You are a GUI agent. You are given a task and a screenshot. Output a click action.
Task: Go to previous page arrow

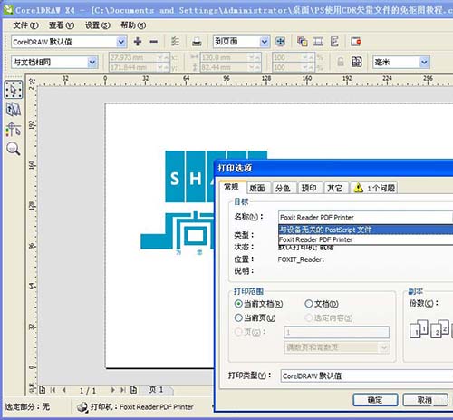(64, 390)
